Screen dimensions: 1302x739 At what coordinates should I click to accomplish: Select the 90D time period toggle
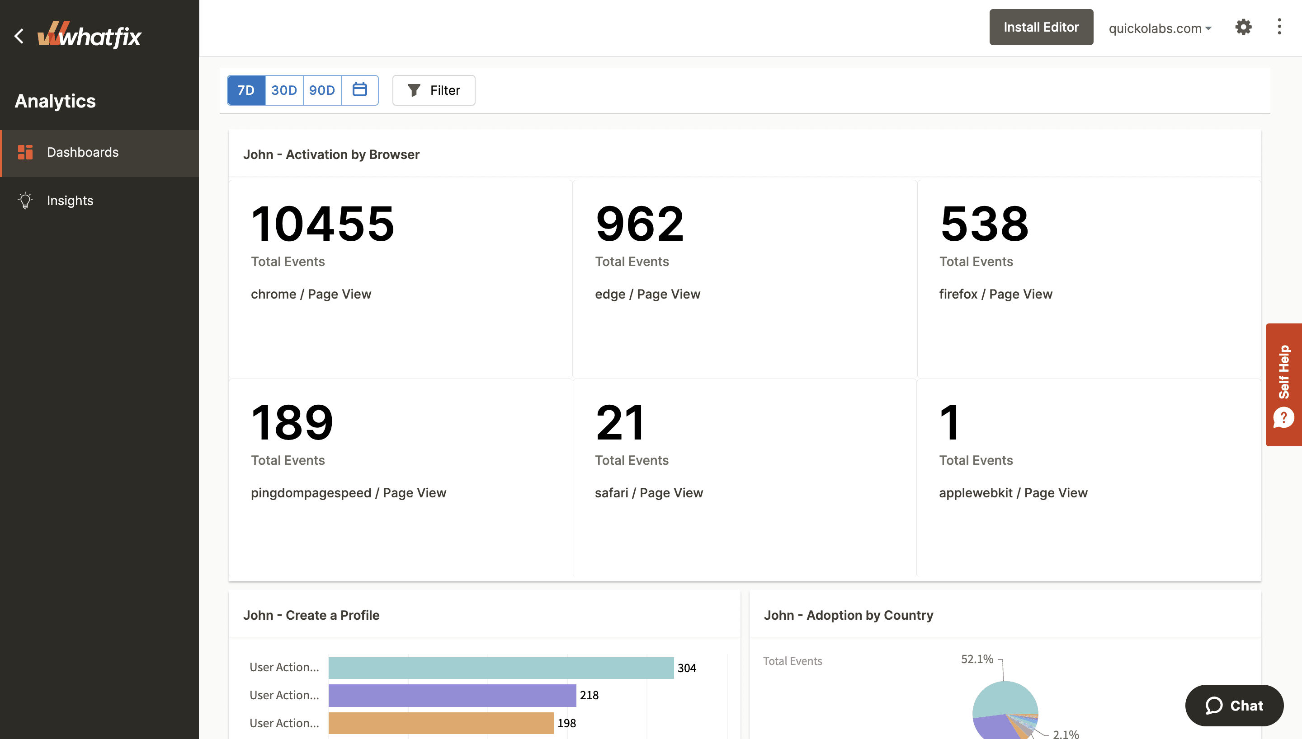click(x=322, y=89)
